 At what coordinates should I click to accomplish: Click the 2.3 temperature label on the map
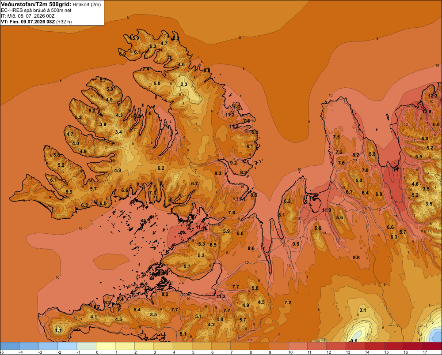(x=184, y=84)
